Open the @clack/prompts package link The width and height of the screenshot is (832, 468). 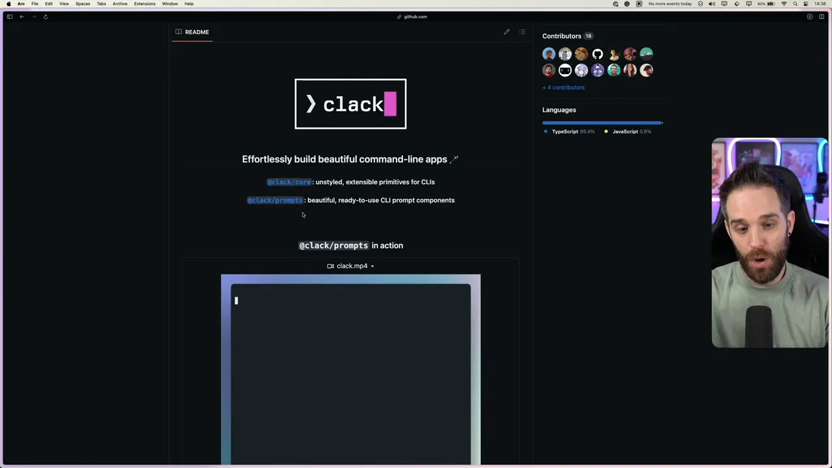point(275,200)
